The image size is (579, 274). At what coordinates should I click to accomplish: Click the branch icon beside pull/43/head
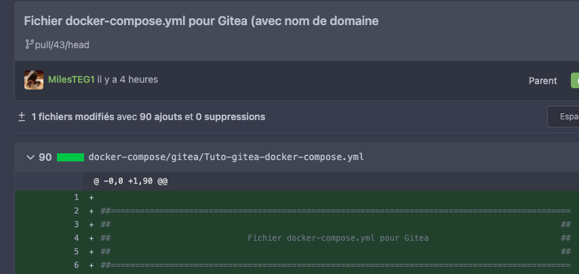pyautogui.click(x=29, y=45)
